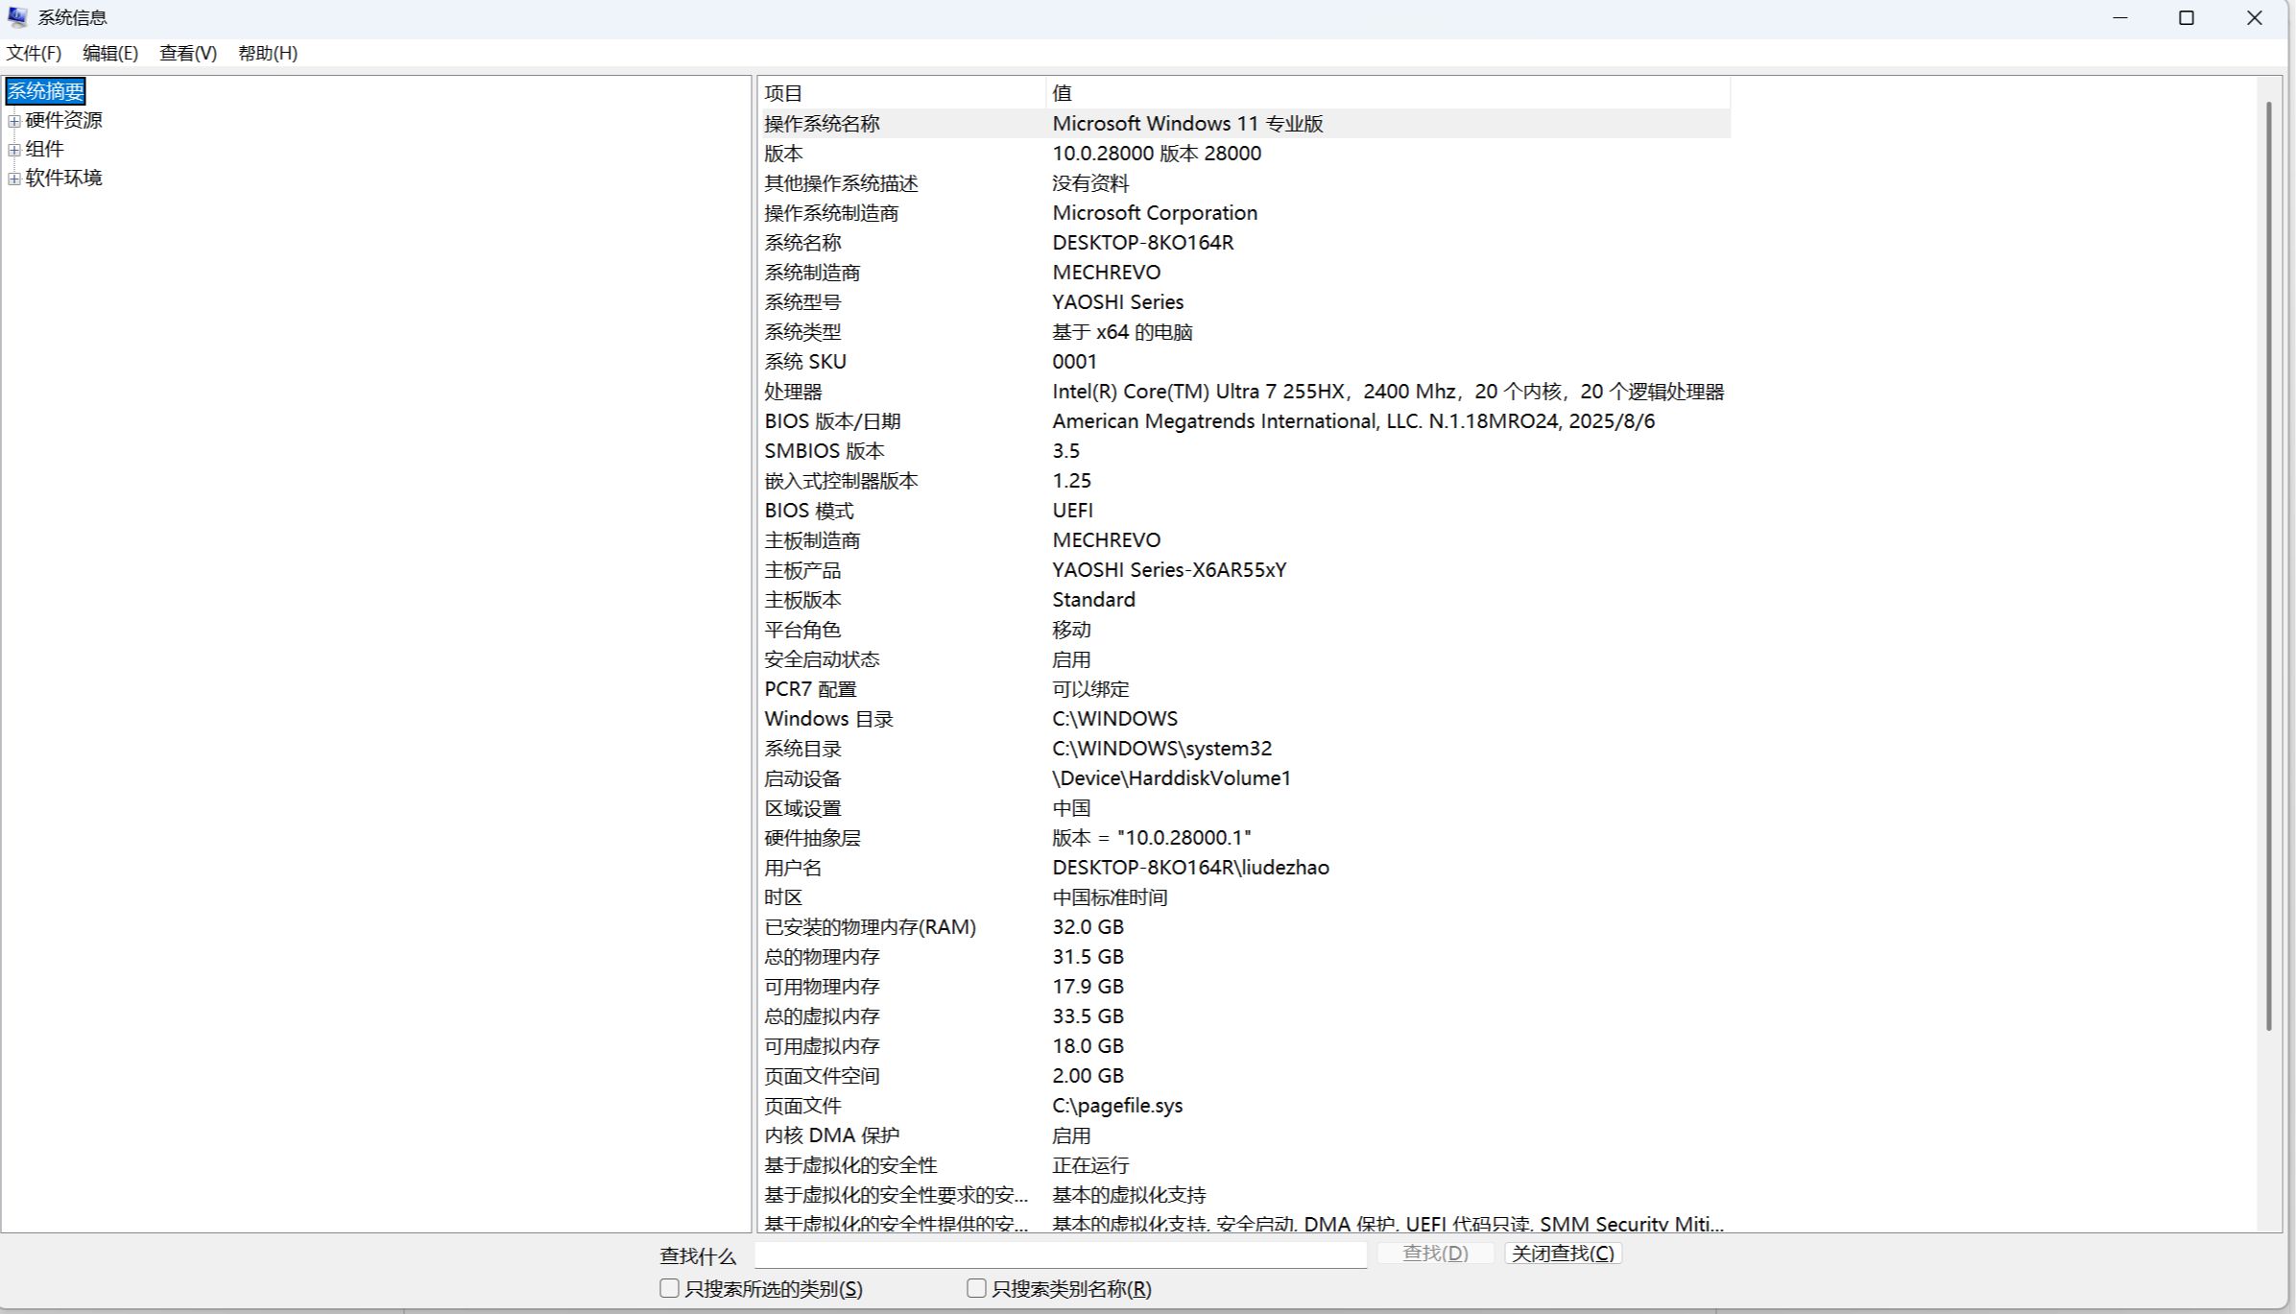The width and height of the screenshot is (2296, 1314).
Task: Click the C:\WINDOWS\system32 value
Action: [1162, 749]
